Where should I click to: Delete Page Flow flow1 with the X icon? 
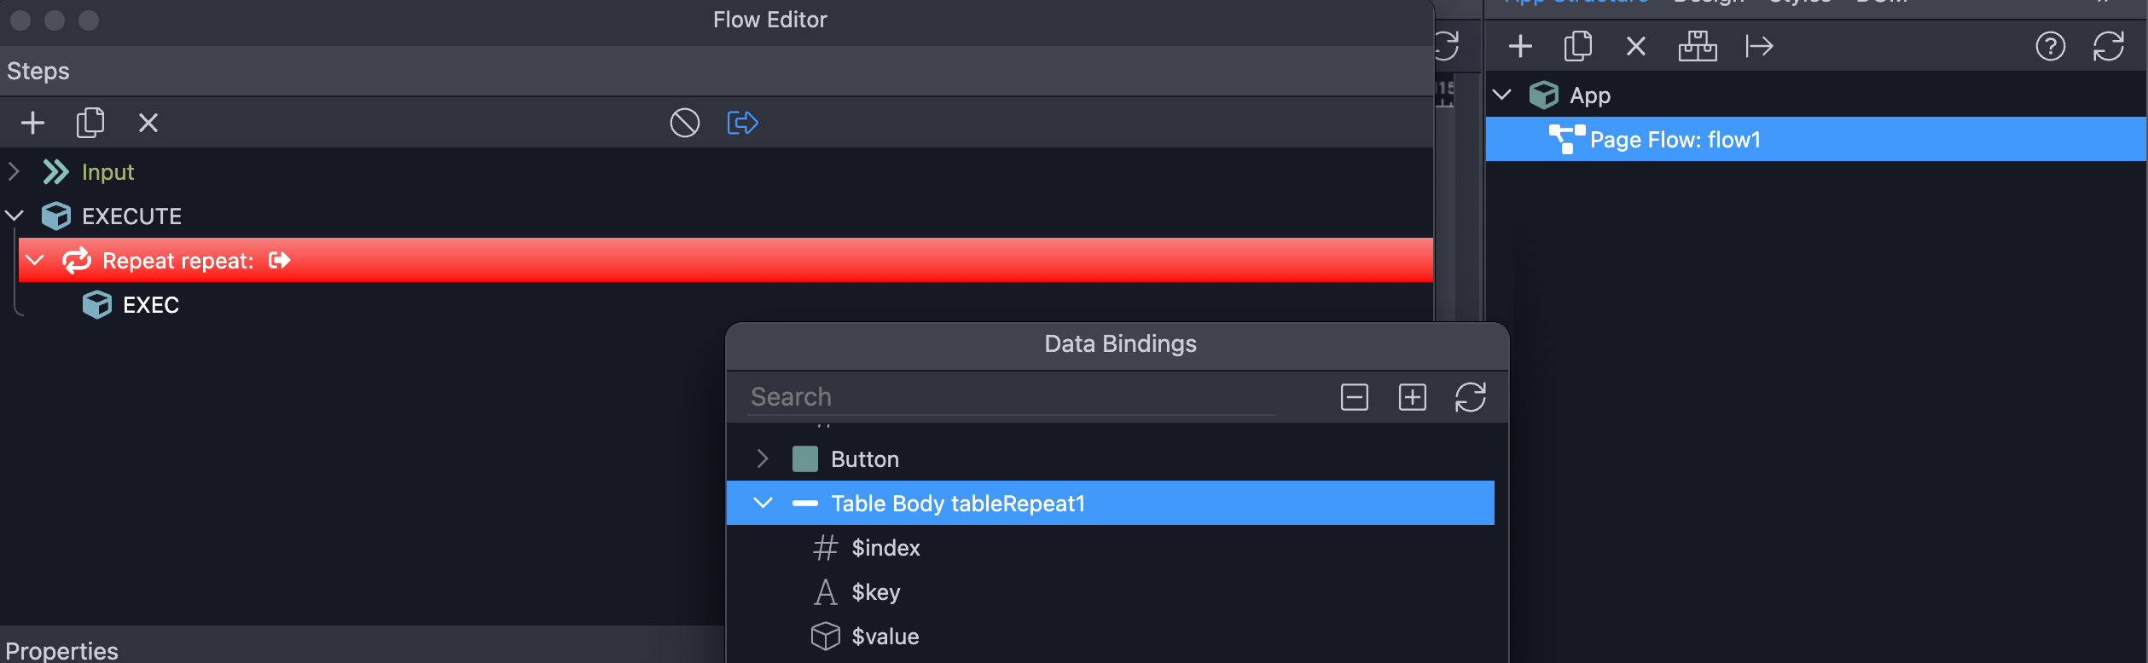pyautogui.click(x=1636, y=46)
